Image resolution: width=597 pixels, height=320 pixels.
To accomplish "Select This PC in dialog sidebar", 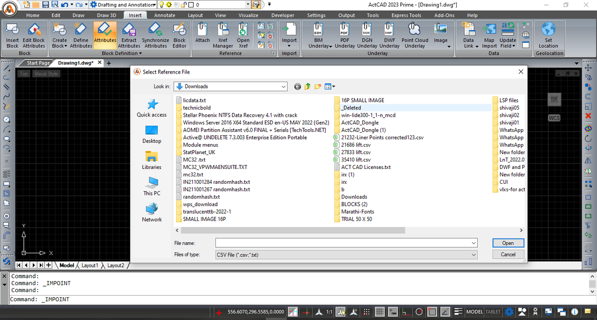I will (x=152, y=186).
